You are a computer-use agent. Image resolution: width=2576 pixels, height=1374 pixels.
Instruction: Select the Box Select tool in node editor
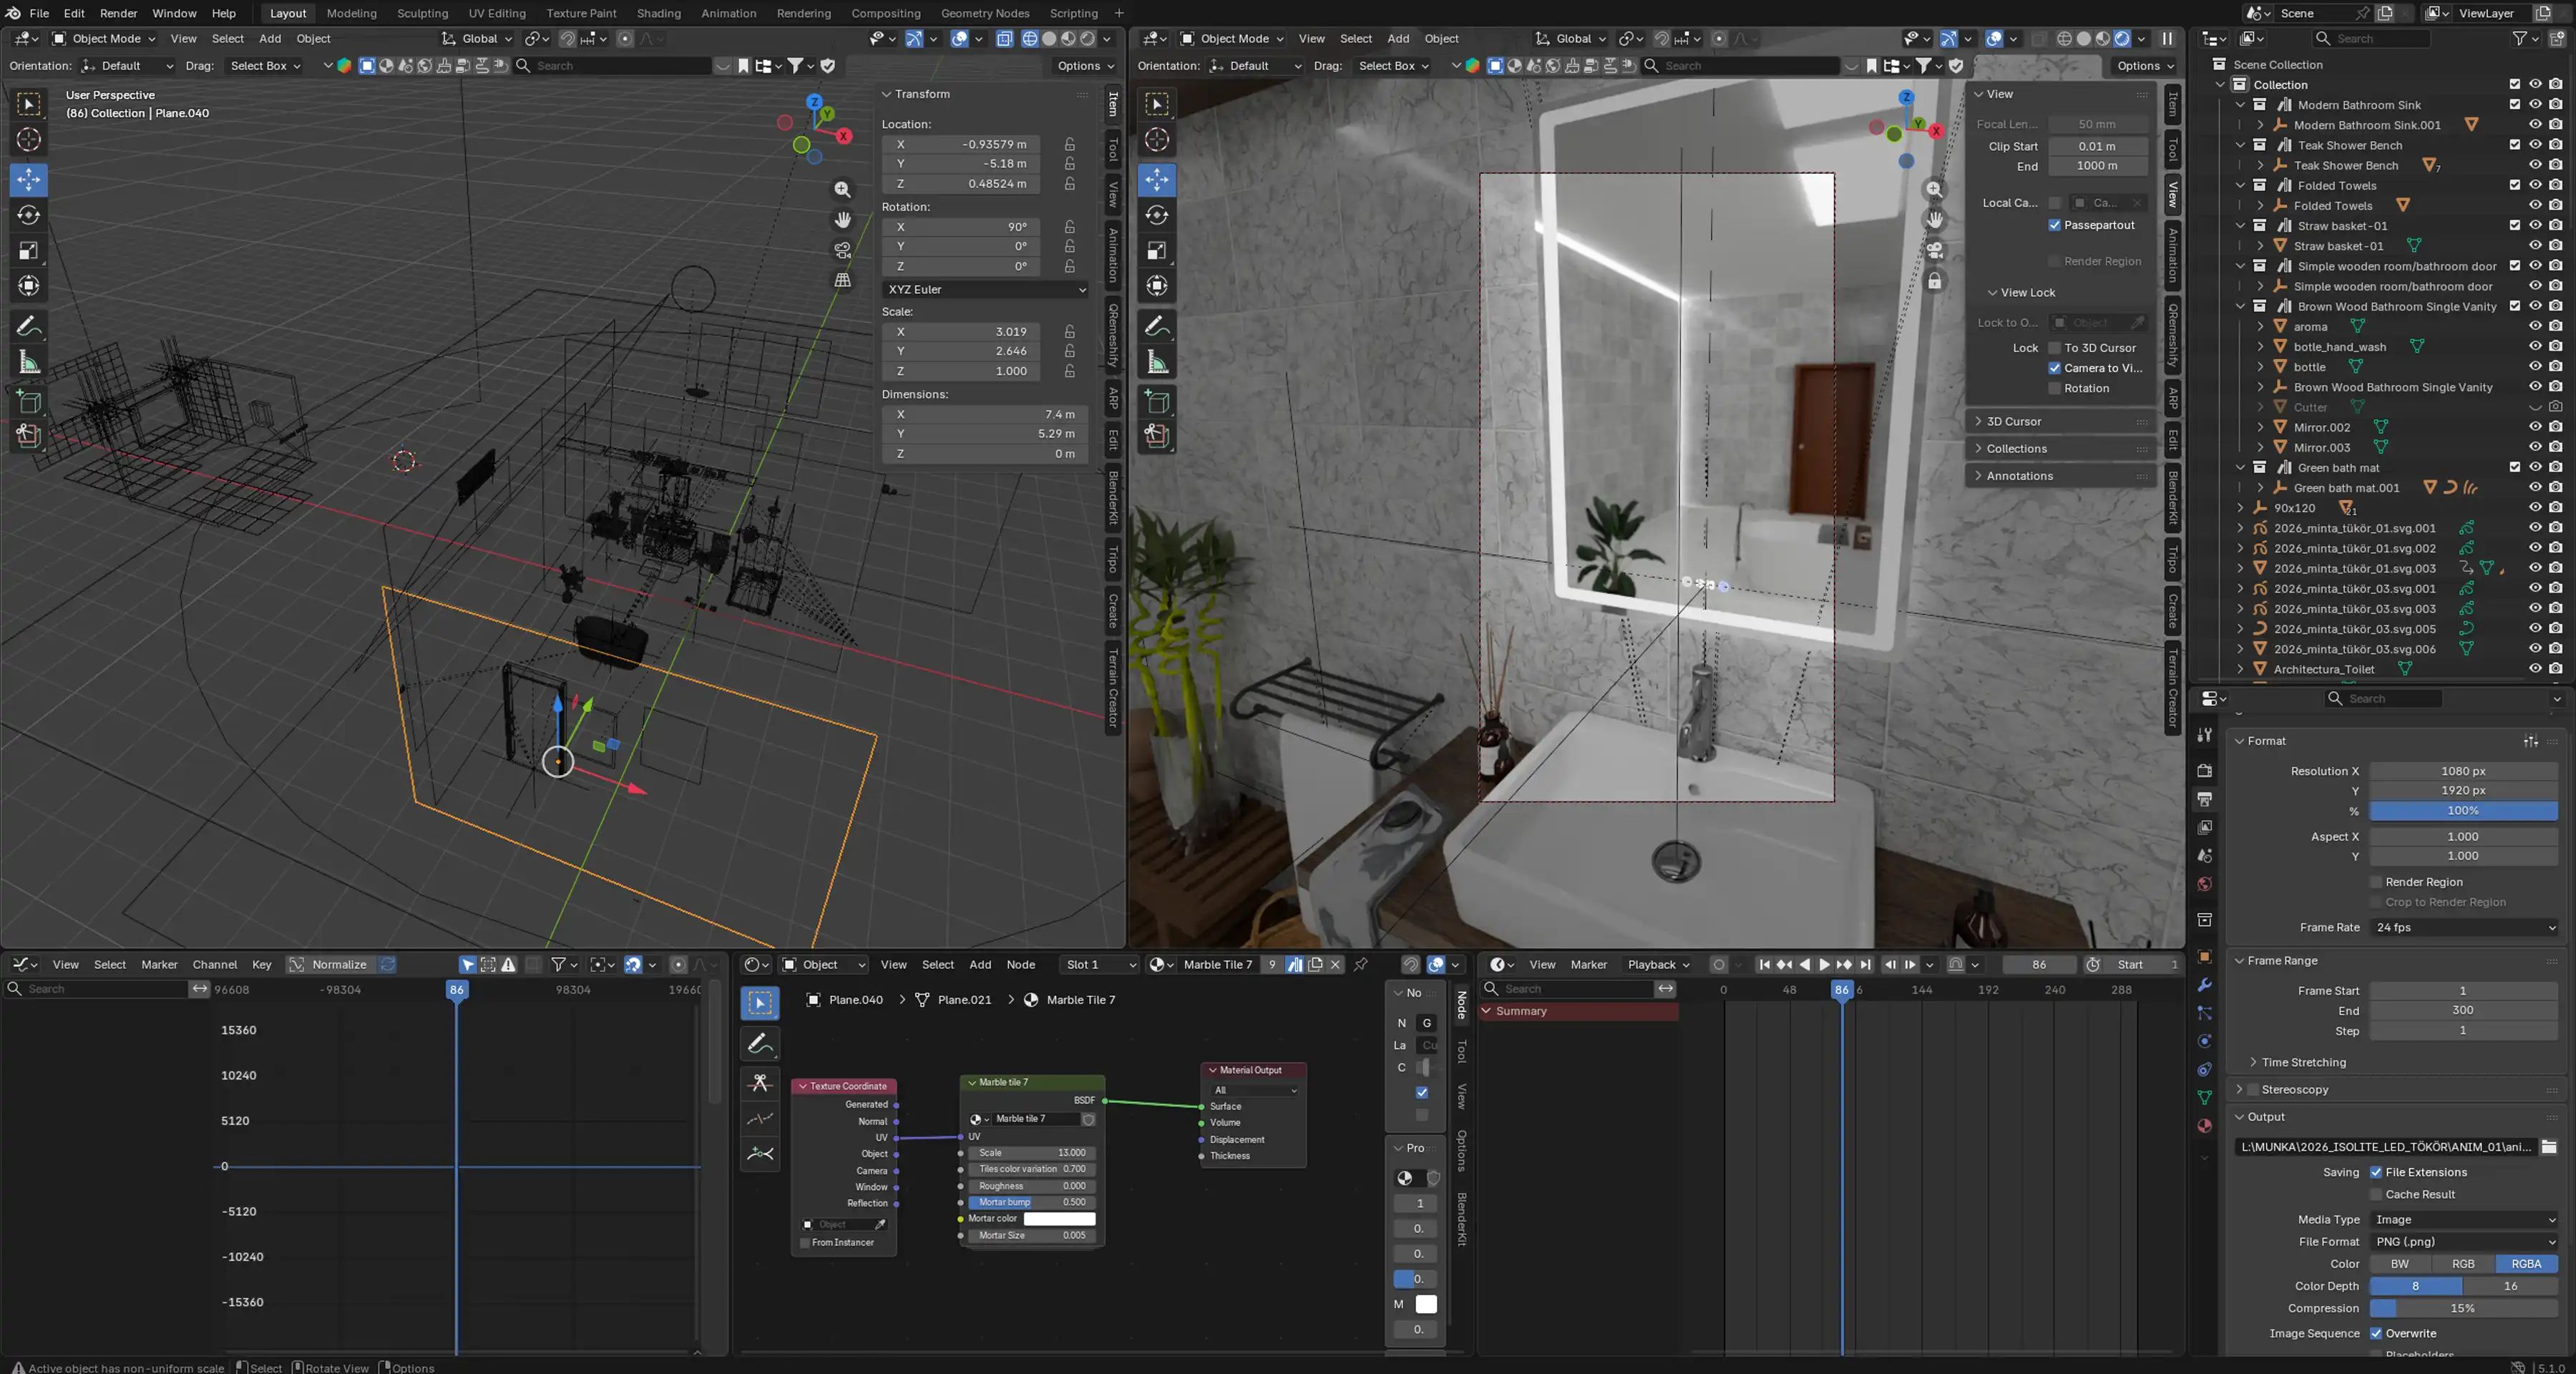coord(760,1004)
